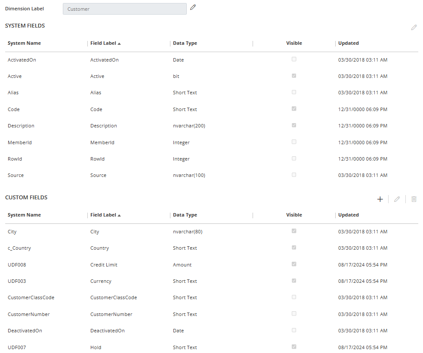Select the c_Country custom field row
Viewport: 423px width, 353px height.
pos(19,248)
